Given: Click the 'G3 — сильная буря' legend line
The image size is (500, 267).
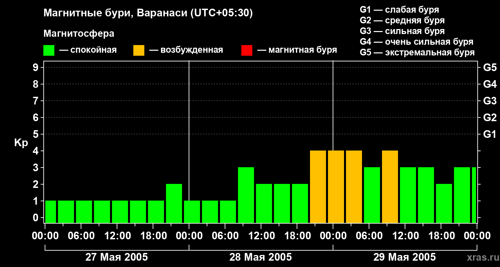Looking at the screenshot, I should (402, 31).
